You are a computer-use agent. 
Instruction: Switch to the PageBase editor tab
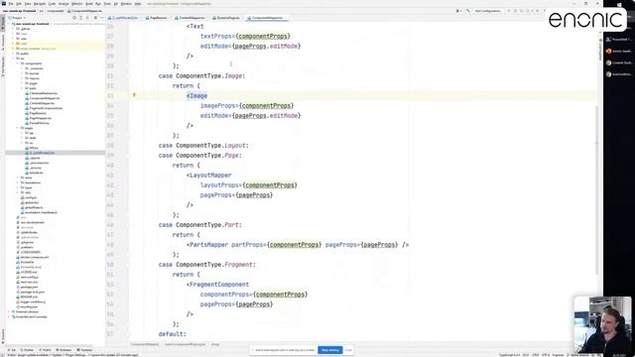tap(156, 18)
